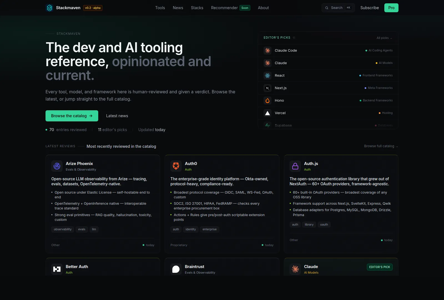Click Frontend Frameworks category label
This screenshot has height=300, width=444.
click(377, 76)
